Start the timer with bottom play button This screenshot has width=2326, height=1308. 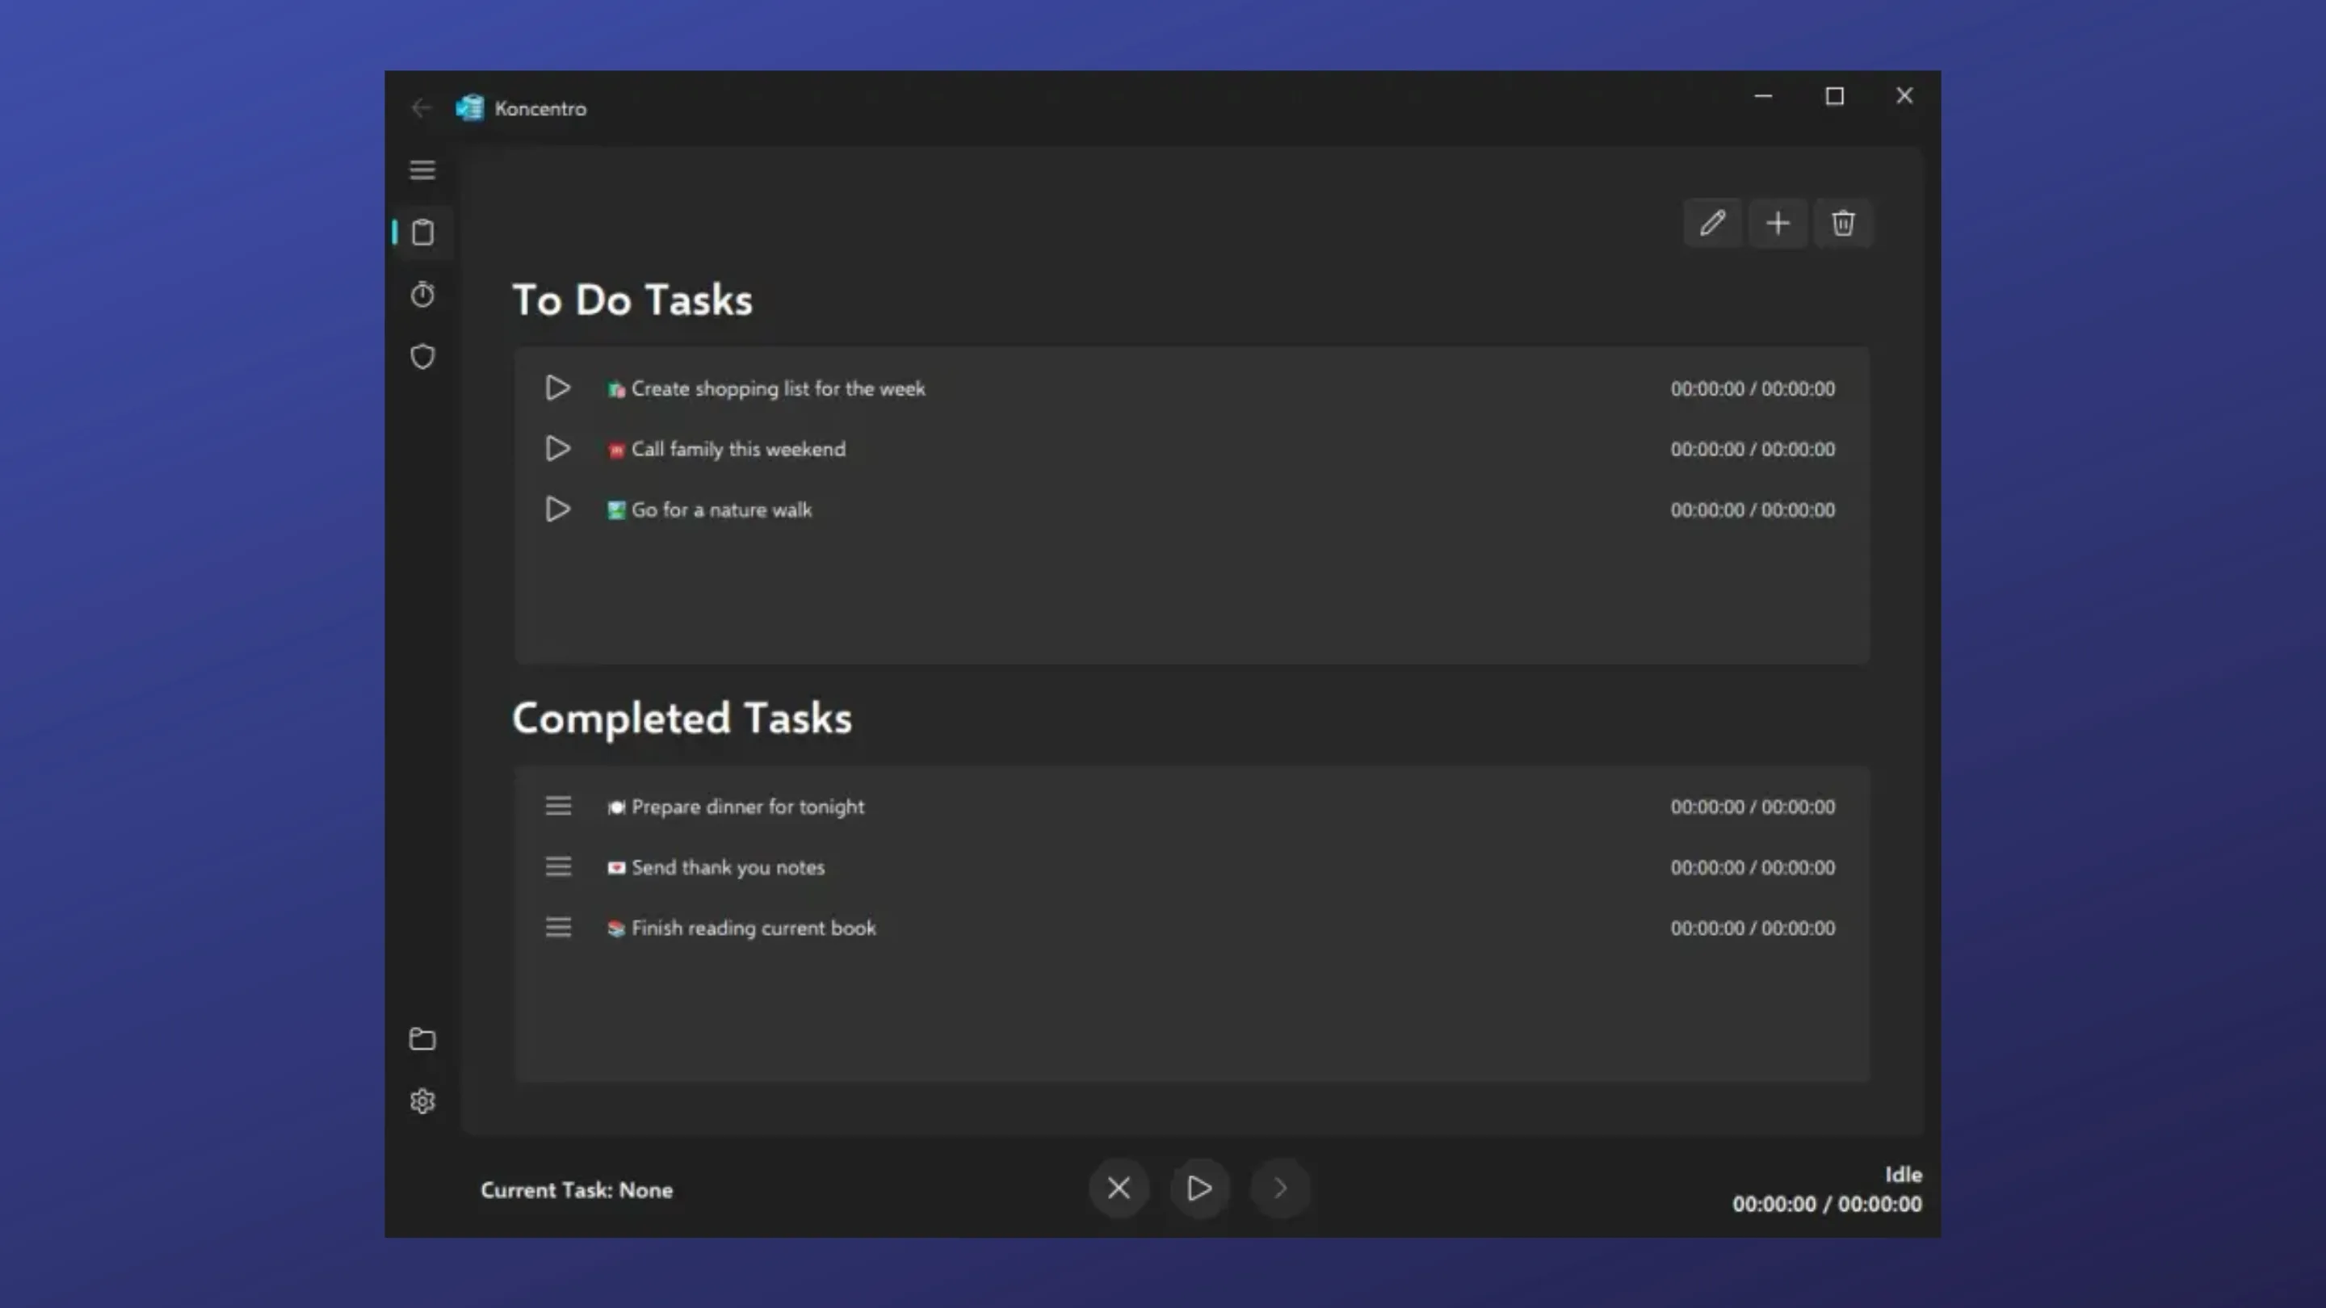click(x=1199, y=1188)
